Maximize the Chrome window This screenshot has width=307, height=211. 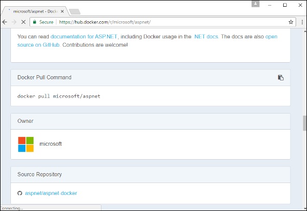click(x=285, y=5)
